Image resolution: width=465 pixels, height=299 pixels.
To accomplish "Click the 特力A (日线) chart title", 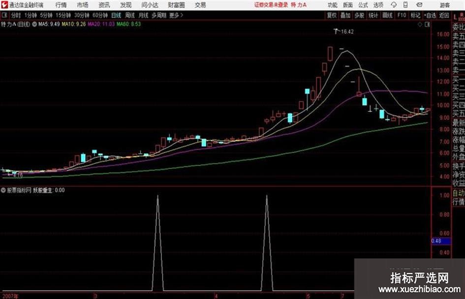I will (x=15, y=24).
